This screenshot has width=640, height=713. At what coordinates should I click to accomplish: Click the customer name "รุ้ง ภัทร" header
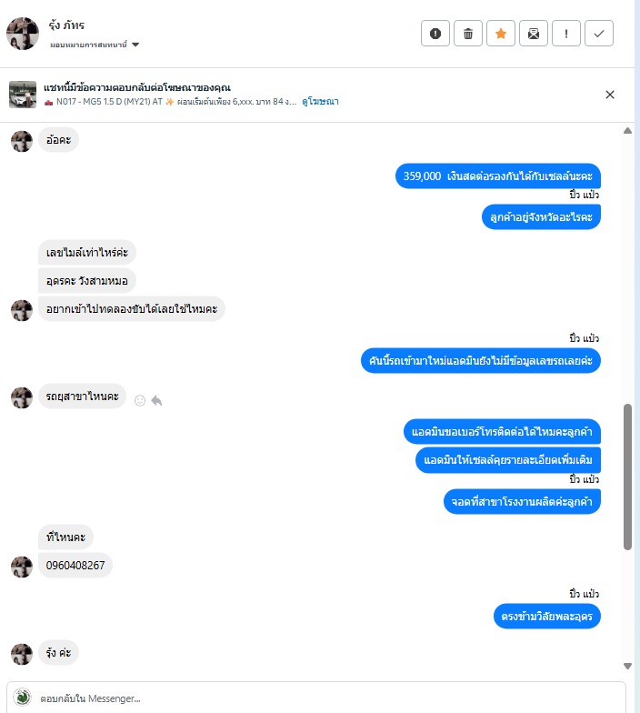click(67, 25)
